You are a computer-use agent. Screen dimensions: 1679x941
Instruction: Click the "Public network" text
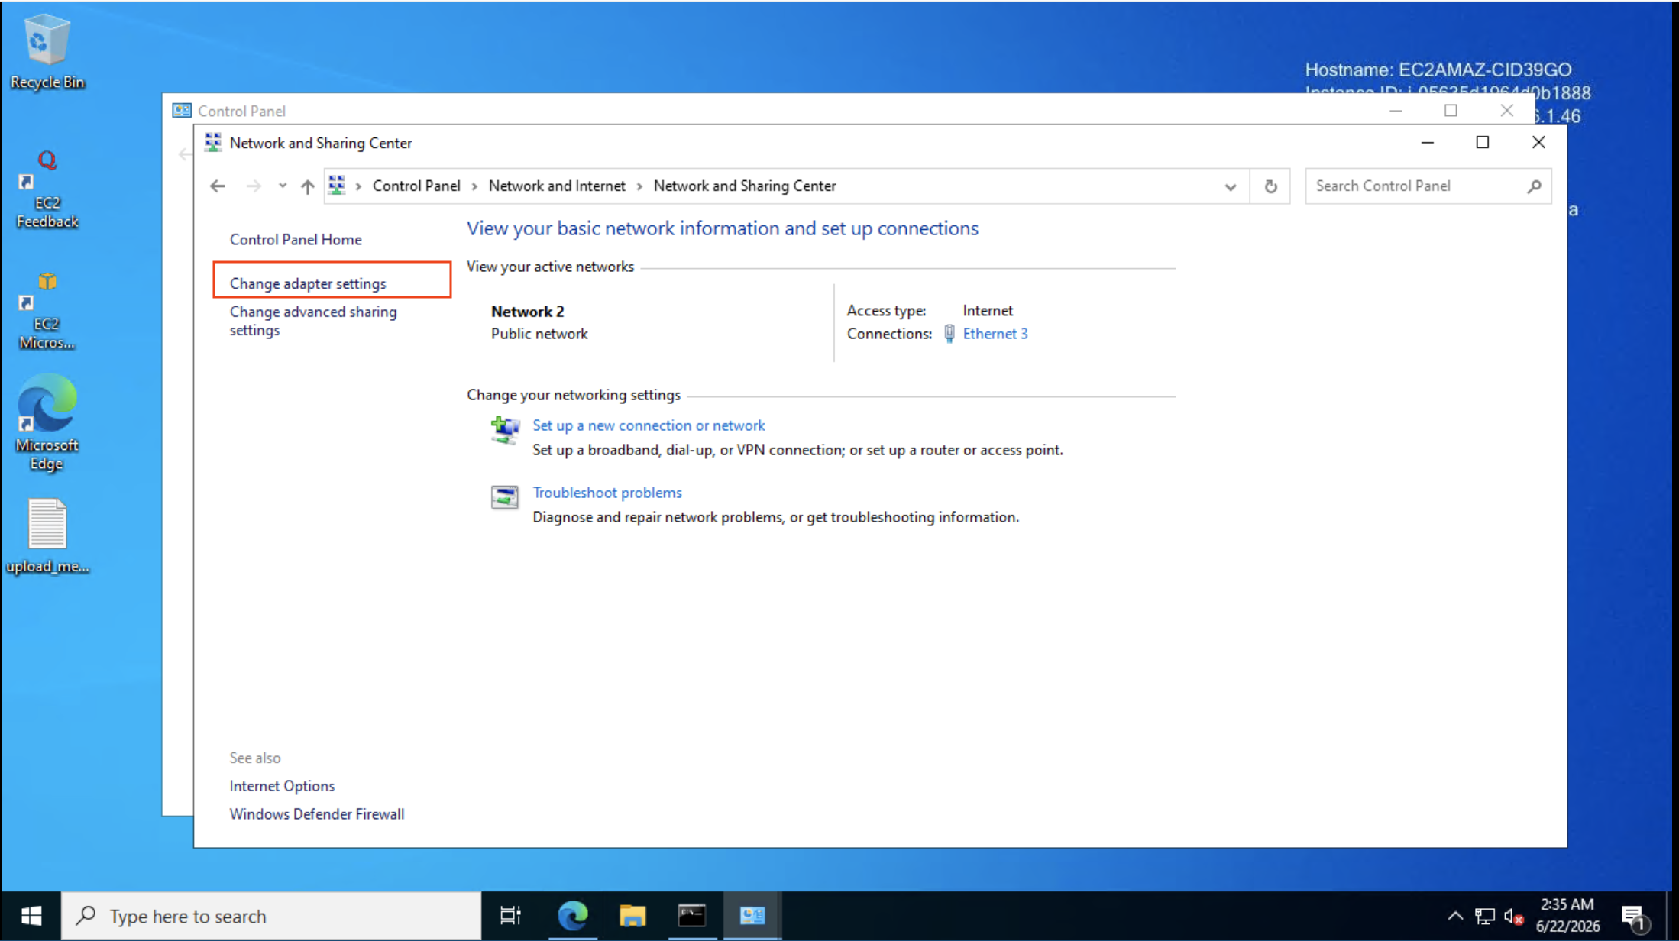(x=539, y=334)
